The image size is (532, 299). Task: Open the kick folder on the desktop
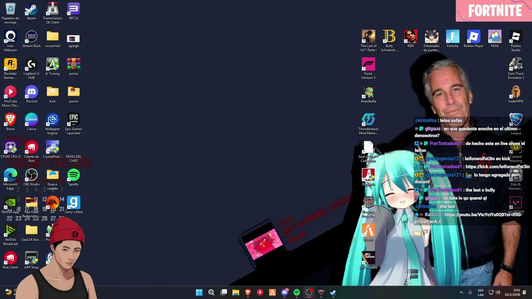point(52,95)
